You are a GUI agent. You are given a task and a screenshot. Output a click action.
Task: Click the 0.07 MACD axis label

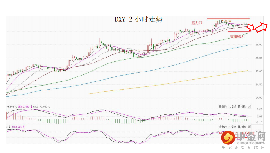(x=259, y=117)
